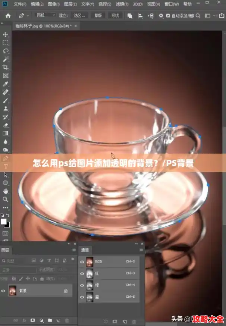Select the Move tool
This screenshot has width=226, height=326.
pyautogui.click(x=6, y=35)
